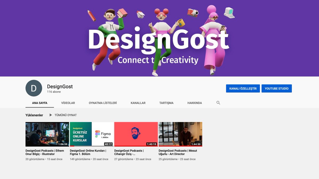Click the play icon beside TÜMÜNÜ OYNAT
This screenshot has height=179, width=319.
pos(51,115)
